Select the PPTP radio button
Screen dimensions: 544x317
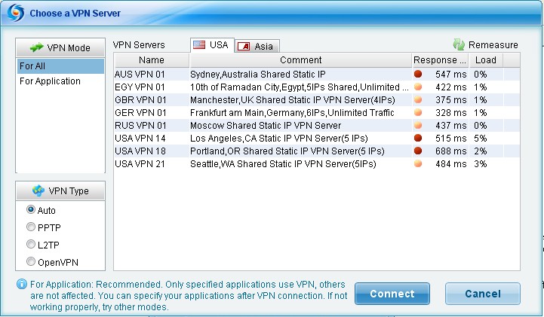[31, 227]
